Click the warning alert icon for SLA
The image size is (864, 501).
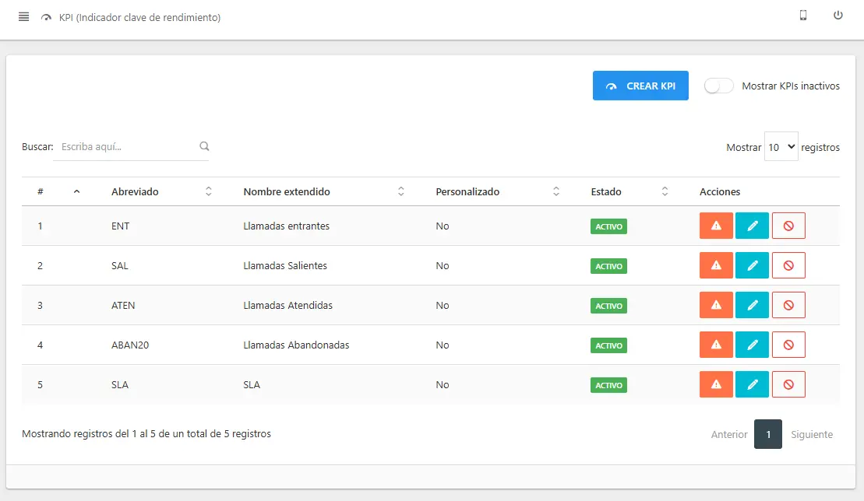click(x=716, y=384)
